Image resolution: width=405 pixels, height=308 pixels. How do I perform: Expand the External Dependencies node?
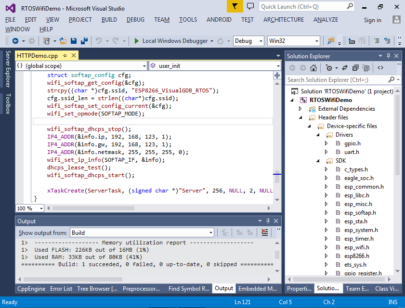pos(300,109)
